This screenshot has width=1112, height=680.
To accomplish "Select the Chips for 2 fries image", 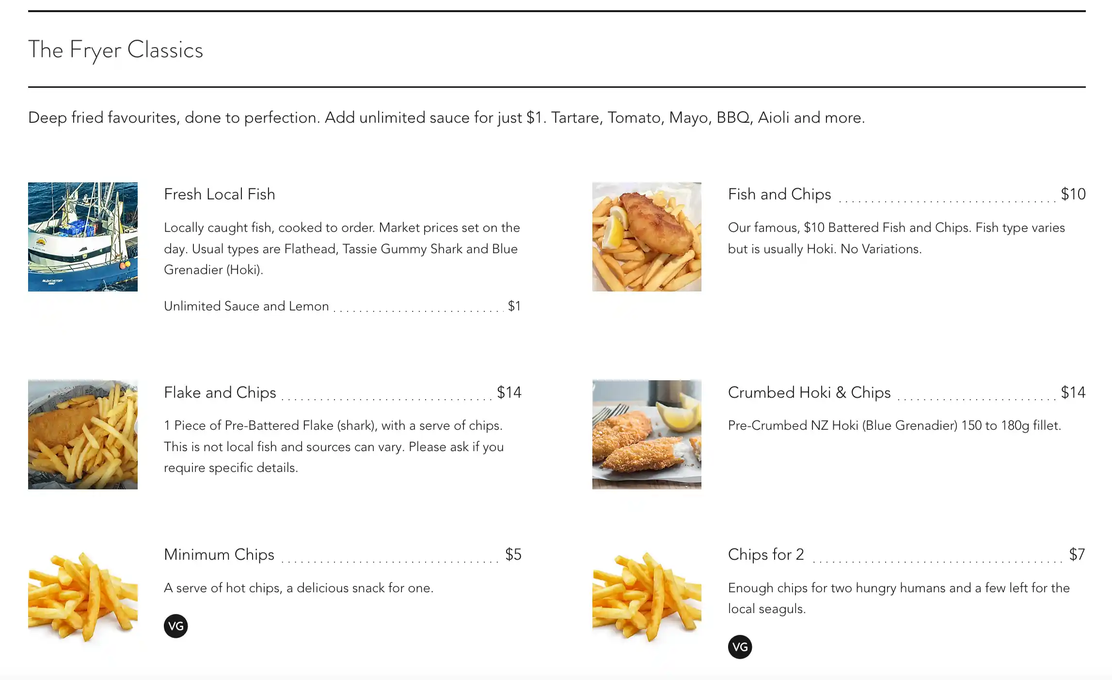I will click(647, 597).
